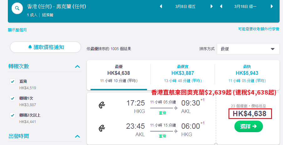The height and width of the screenshot is (145, 283).
Task: Go to previous return date arrow
Action: click(221, 7)
